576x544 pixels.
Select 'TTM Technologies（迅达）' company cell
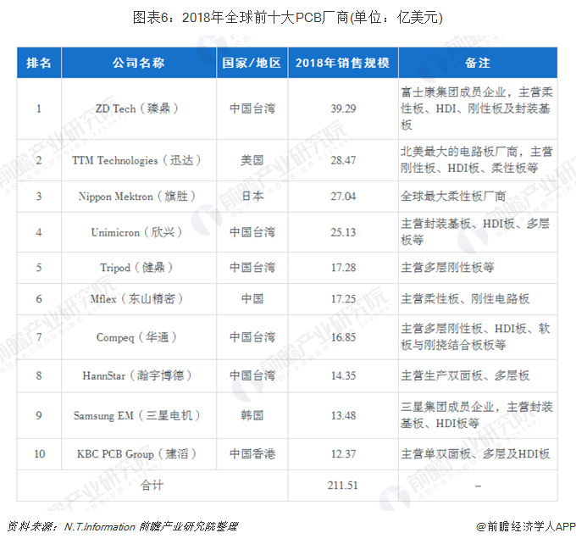138,160
